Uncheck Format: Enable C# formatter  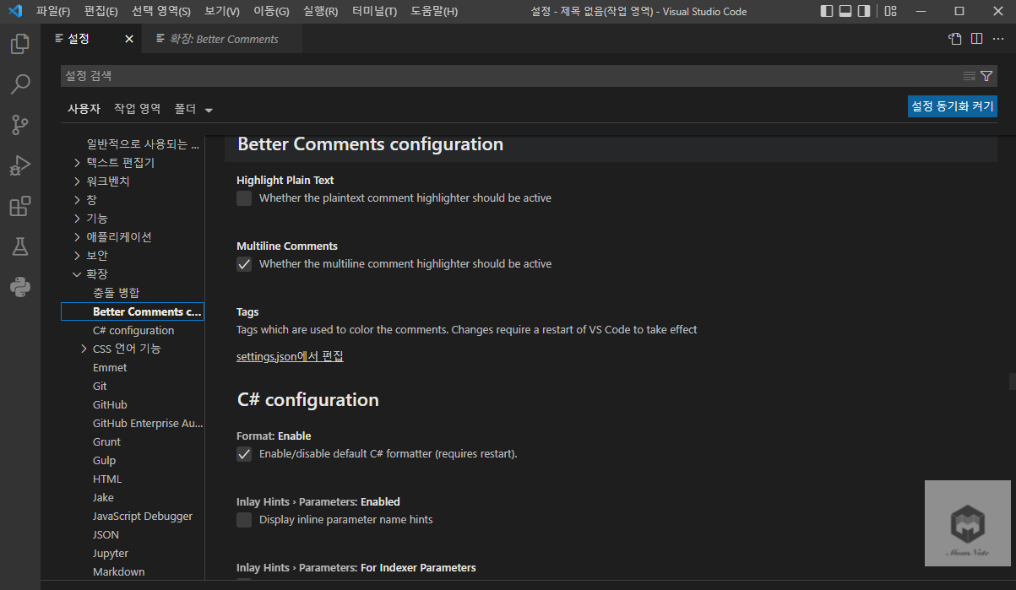click(244, 454)
